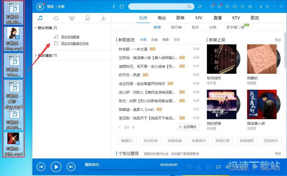Go back with the left arrow

click(x=114, y=7)
